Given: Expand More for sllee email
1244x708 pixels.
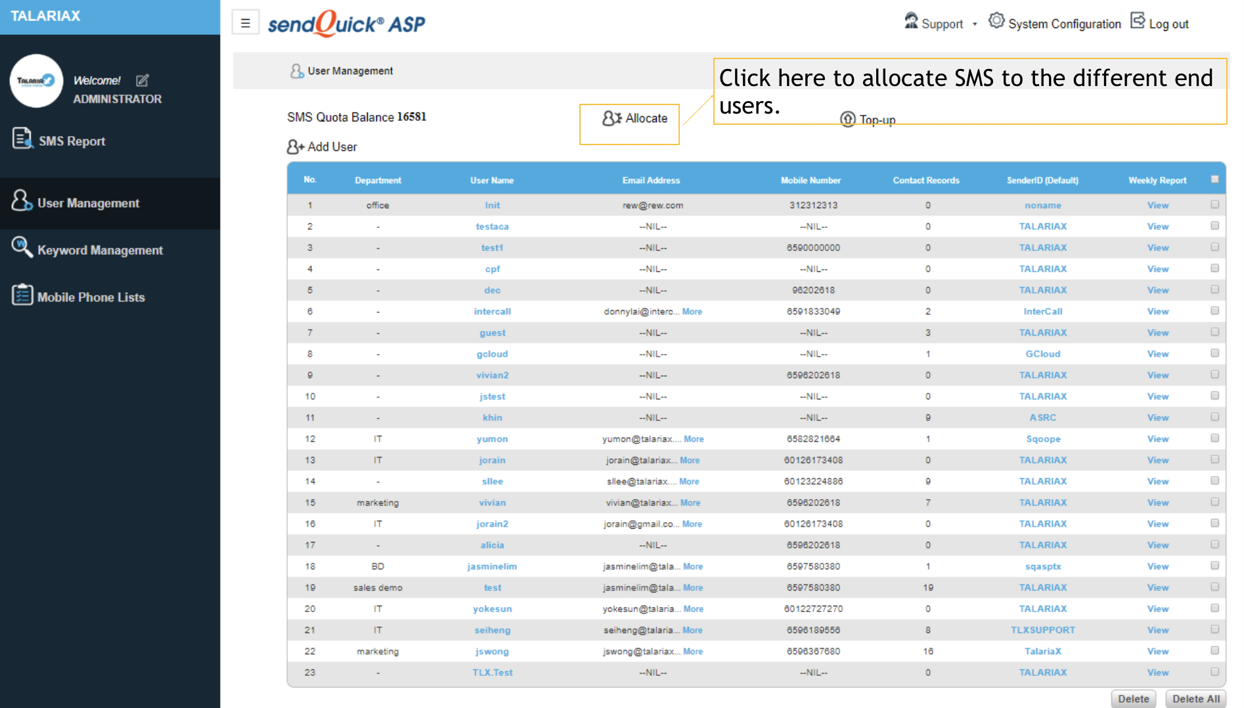Looking at the screenshot, I should click(x=689, y=481).
